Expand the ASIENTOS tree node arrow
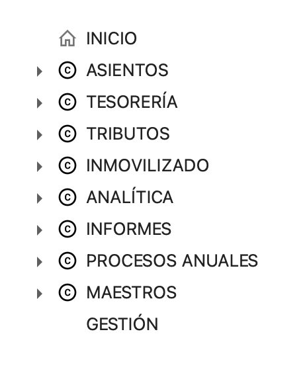The image size is (307, 389). (40, 71)
